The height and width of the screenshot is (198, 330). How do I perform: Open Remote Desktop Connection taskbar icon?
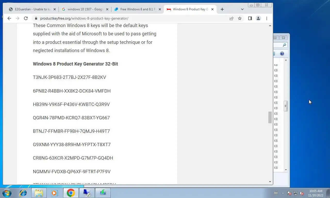[87, 193]
